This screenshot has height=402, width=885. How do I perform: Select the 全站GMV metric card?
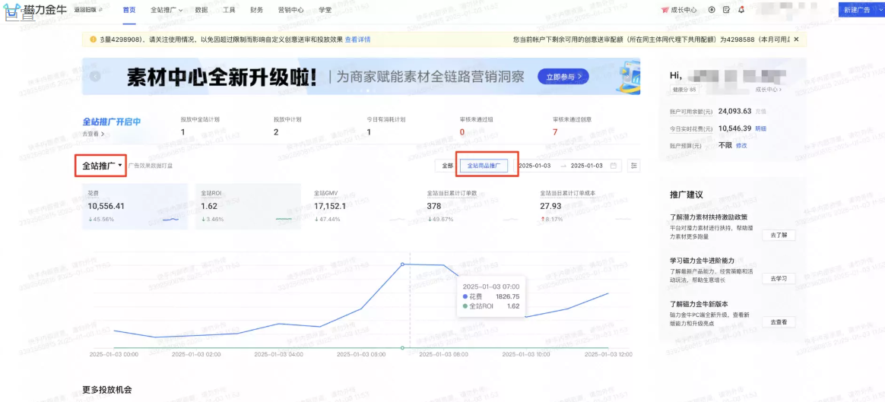pyautogui.click(x=360, y=207)
